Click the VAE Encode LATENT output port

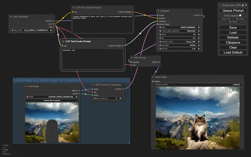tap(123, 89)
